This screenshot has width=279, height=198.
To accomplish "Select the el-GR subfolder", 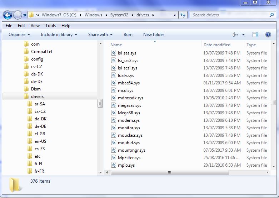I will coord(36,134).
